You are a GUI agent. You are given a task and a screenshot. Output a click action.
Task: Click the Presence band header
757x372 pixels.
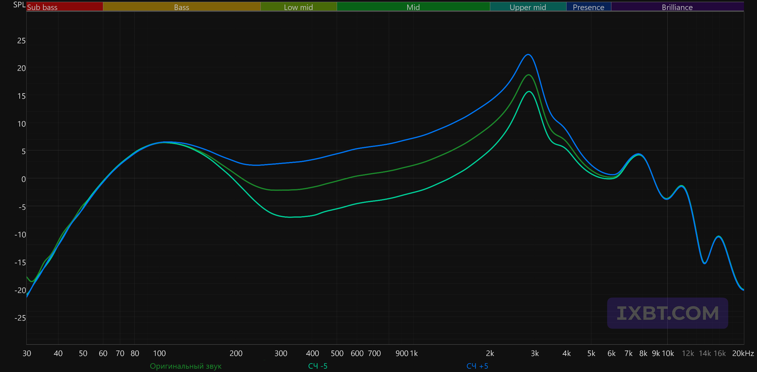588,7
